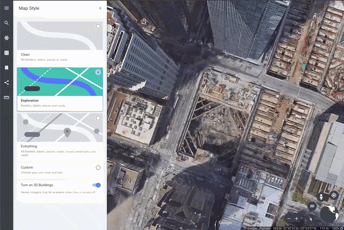Click 'Turn on 3D Buildings' label

point(37,185)
